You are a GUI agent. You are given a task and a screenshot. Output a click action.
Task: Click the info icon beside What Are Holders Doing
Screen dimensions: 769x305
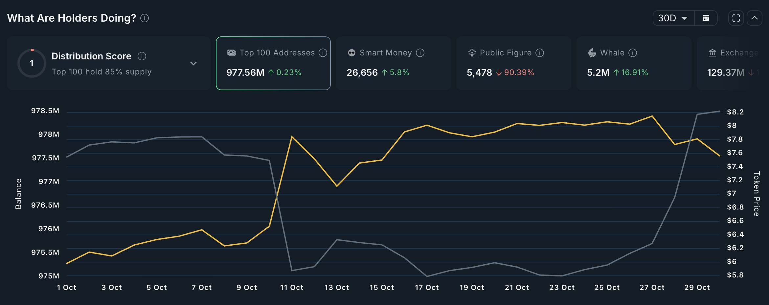[x=144, y=19]
